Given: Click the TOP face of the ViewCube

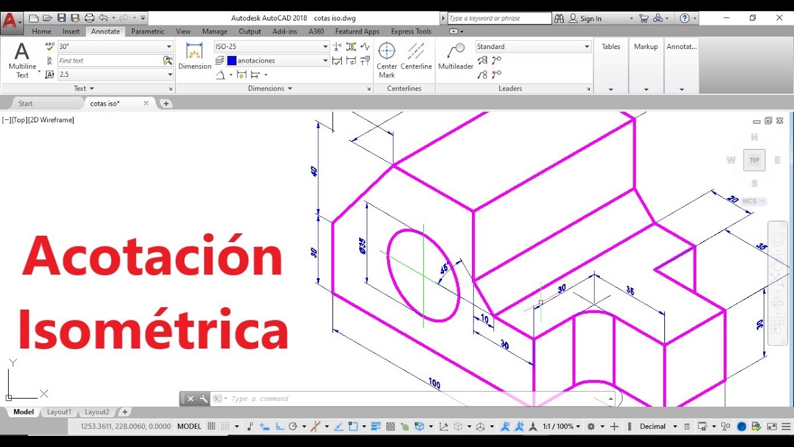Looking at the screenshot, I should (754, 160).
